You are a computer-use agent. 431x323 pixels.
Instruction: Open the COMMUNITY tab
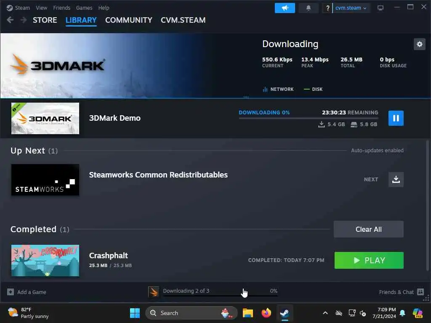pos(129,20)
